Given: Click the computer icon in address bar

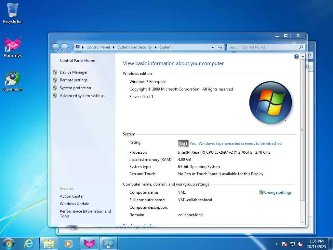Looking at the screenshot, I should coord(77,47).
